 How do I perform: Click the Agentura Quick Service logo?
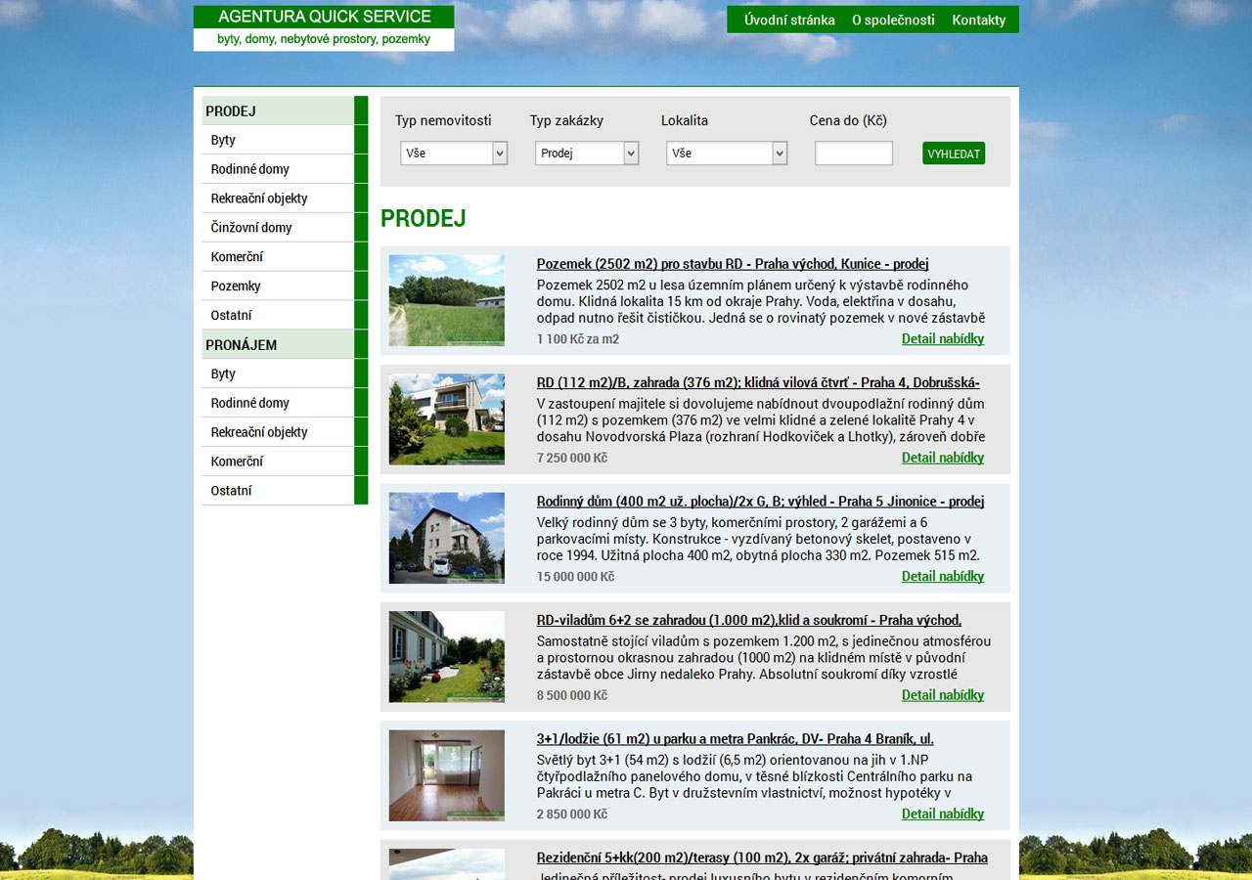(x=324, y=28)
